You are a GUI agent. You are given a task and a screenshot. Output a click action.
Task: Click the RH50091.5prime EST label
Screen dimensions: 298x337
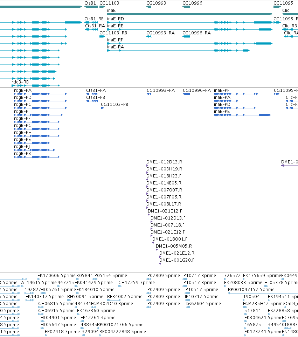85,297
